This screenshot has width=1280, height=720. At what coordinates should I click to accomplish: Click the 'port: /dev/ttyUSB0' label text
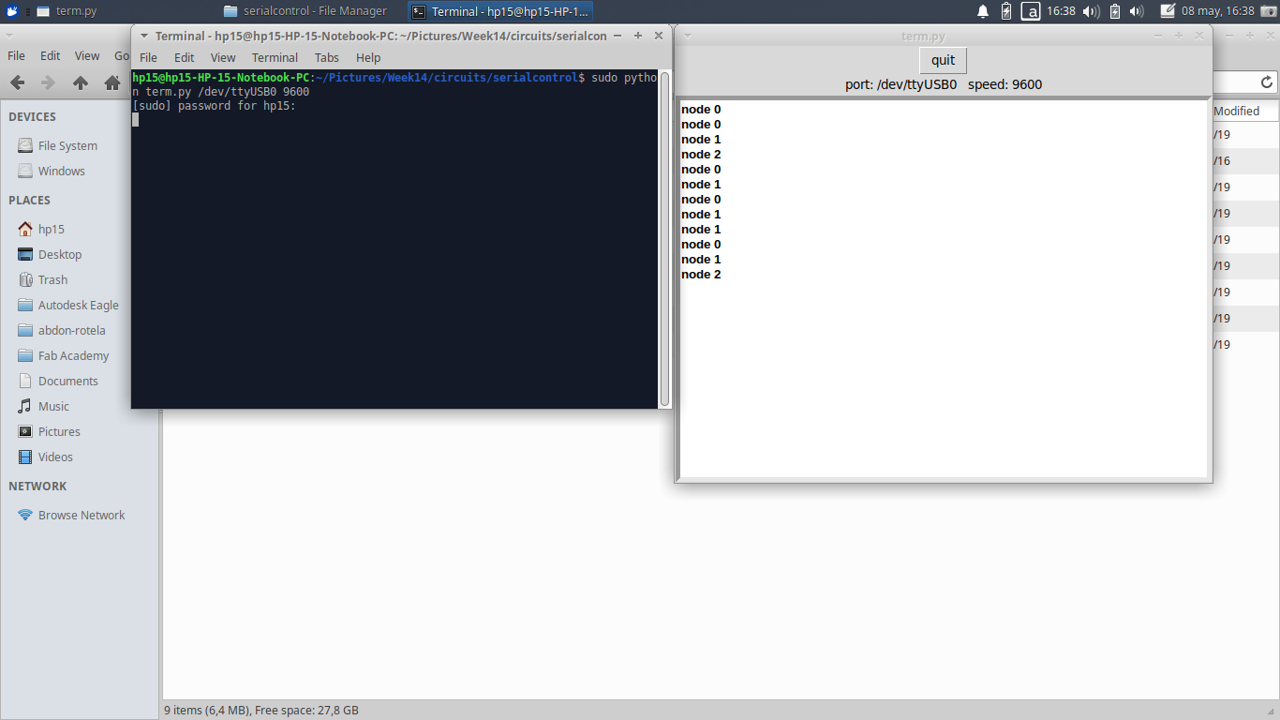(x=900, y=84)
